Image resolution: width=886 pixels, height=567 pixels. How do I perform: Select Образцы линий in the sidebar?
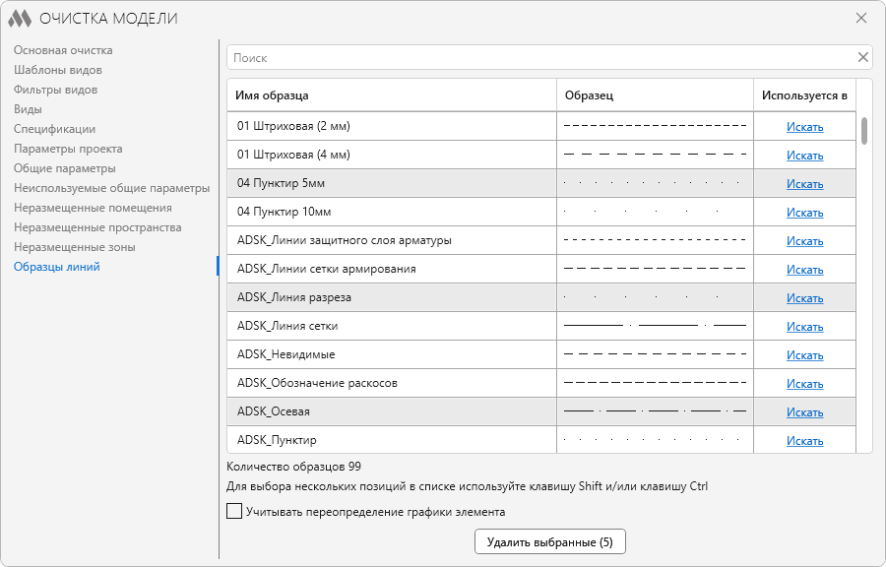tap(56, 267)
